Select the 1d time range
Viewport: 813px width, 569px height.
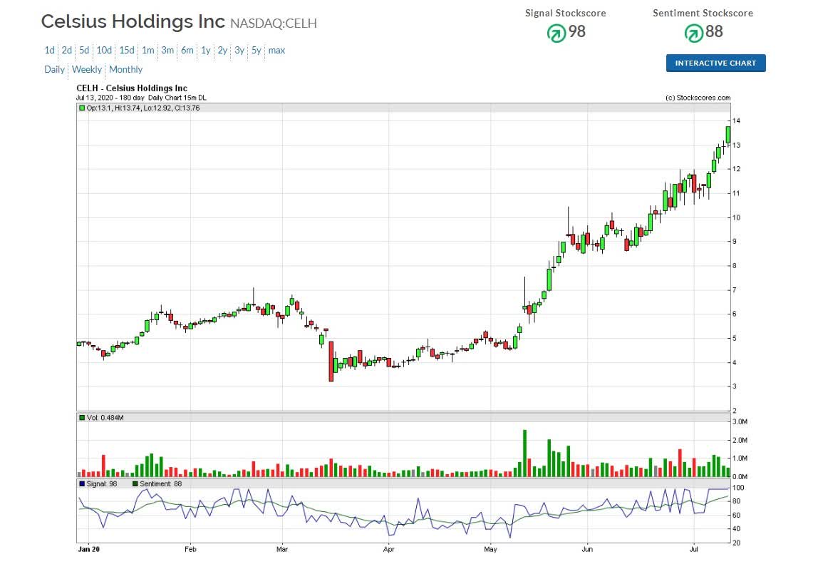(x=49, y=51)
